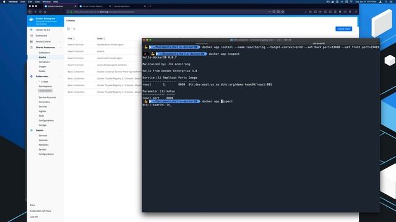Close the Docker Trusted Registry tab
396x222 pixels.
click(110, 6)
